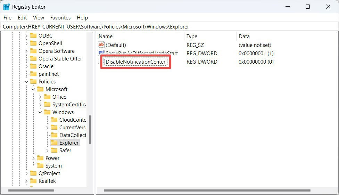Expand the OpenShell key
Screen dimensions: 339x195
[26, 43]
